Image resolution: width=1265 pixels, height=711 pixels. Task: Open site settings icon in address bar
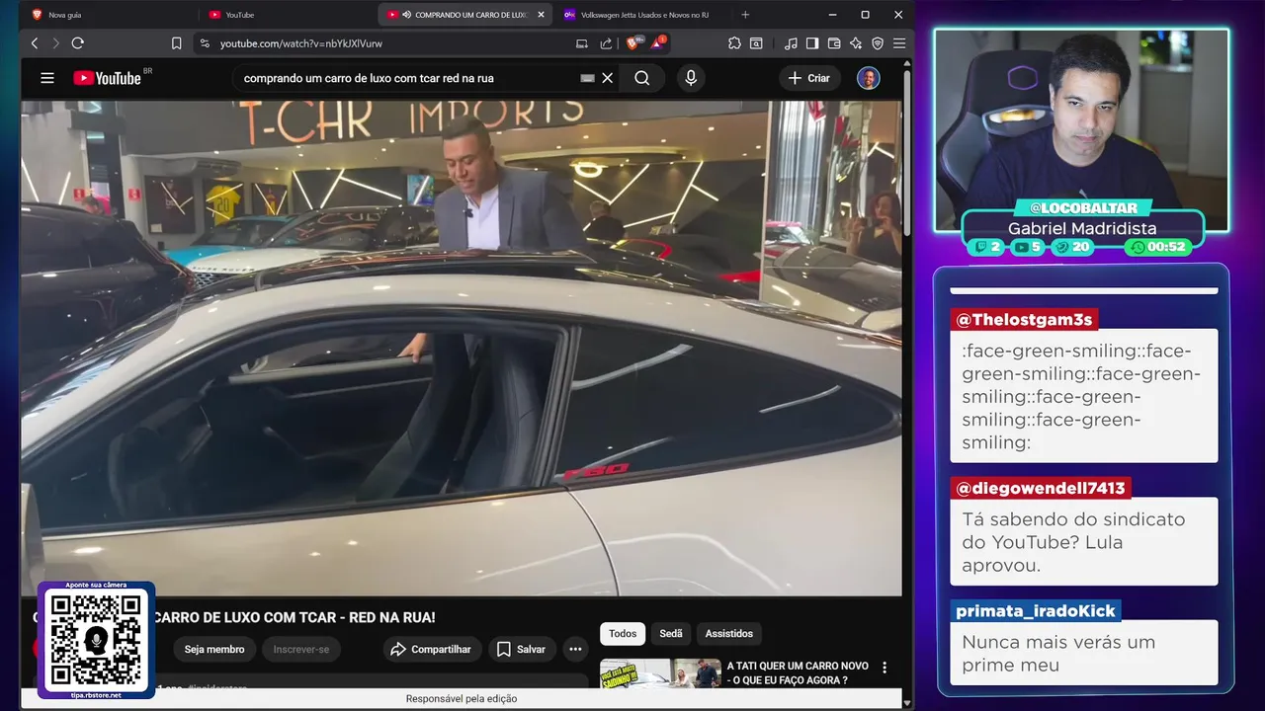[x=205, y=43]
